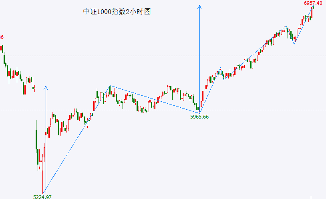Click the green 5965.66 price label

pos(199,117)
